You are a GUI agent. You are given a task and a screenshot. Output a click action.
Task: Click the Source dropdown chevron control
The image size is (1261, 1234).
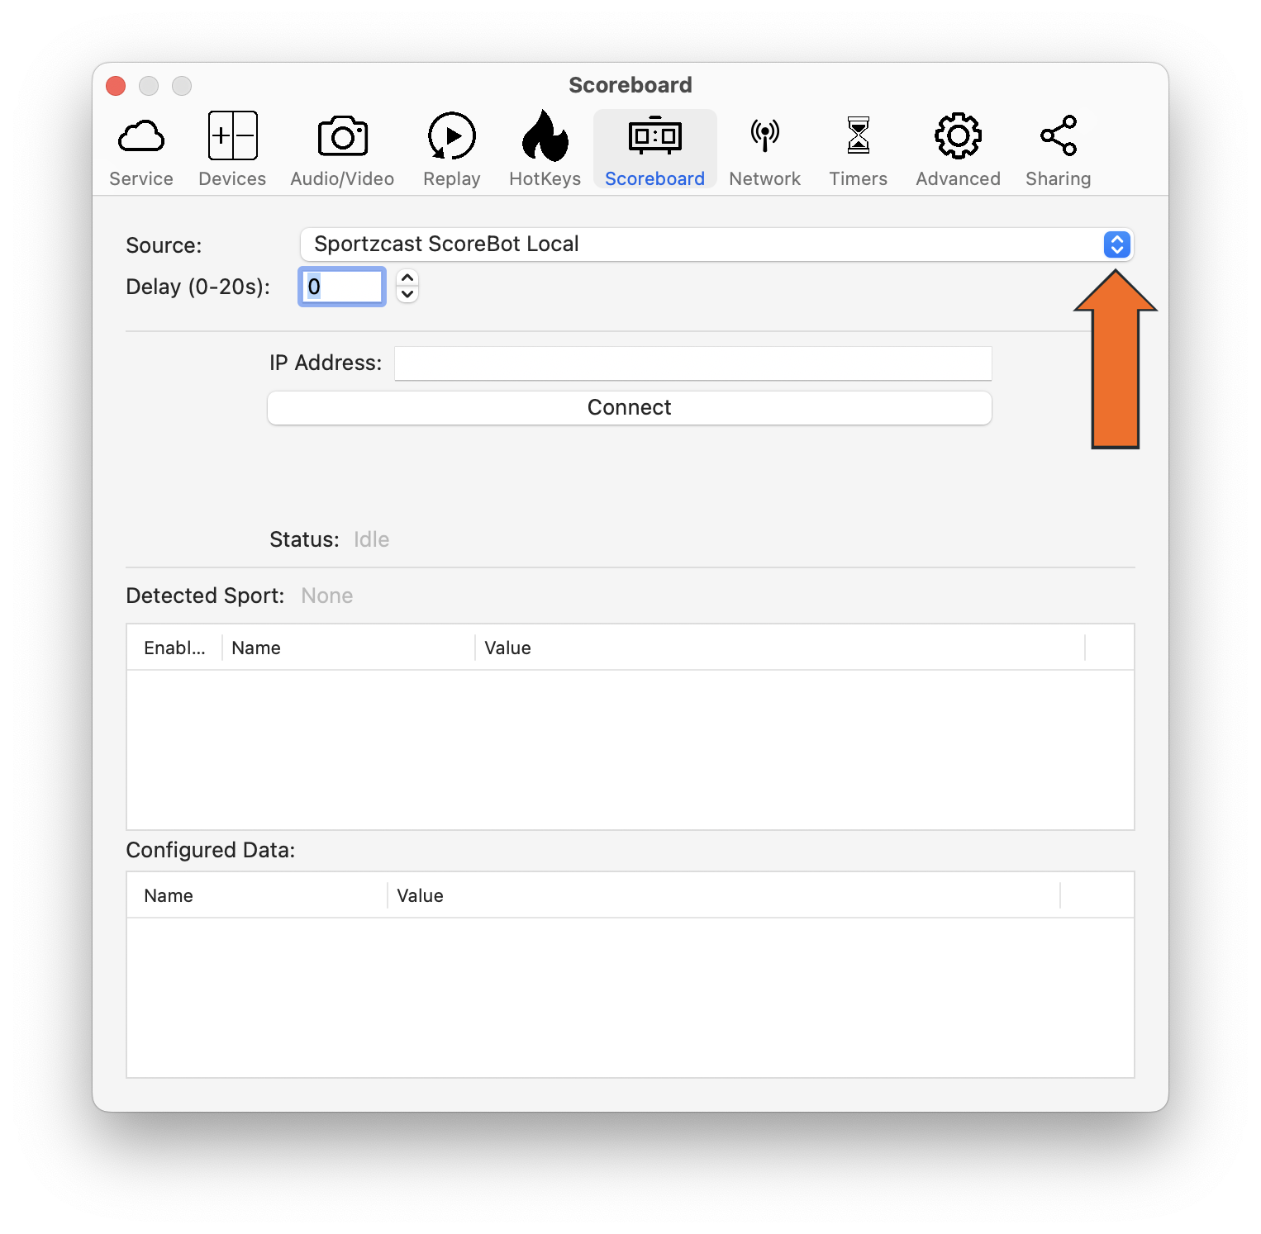click(1116, 244)
